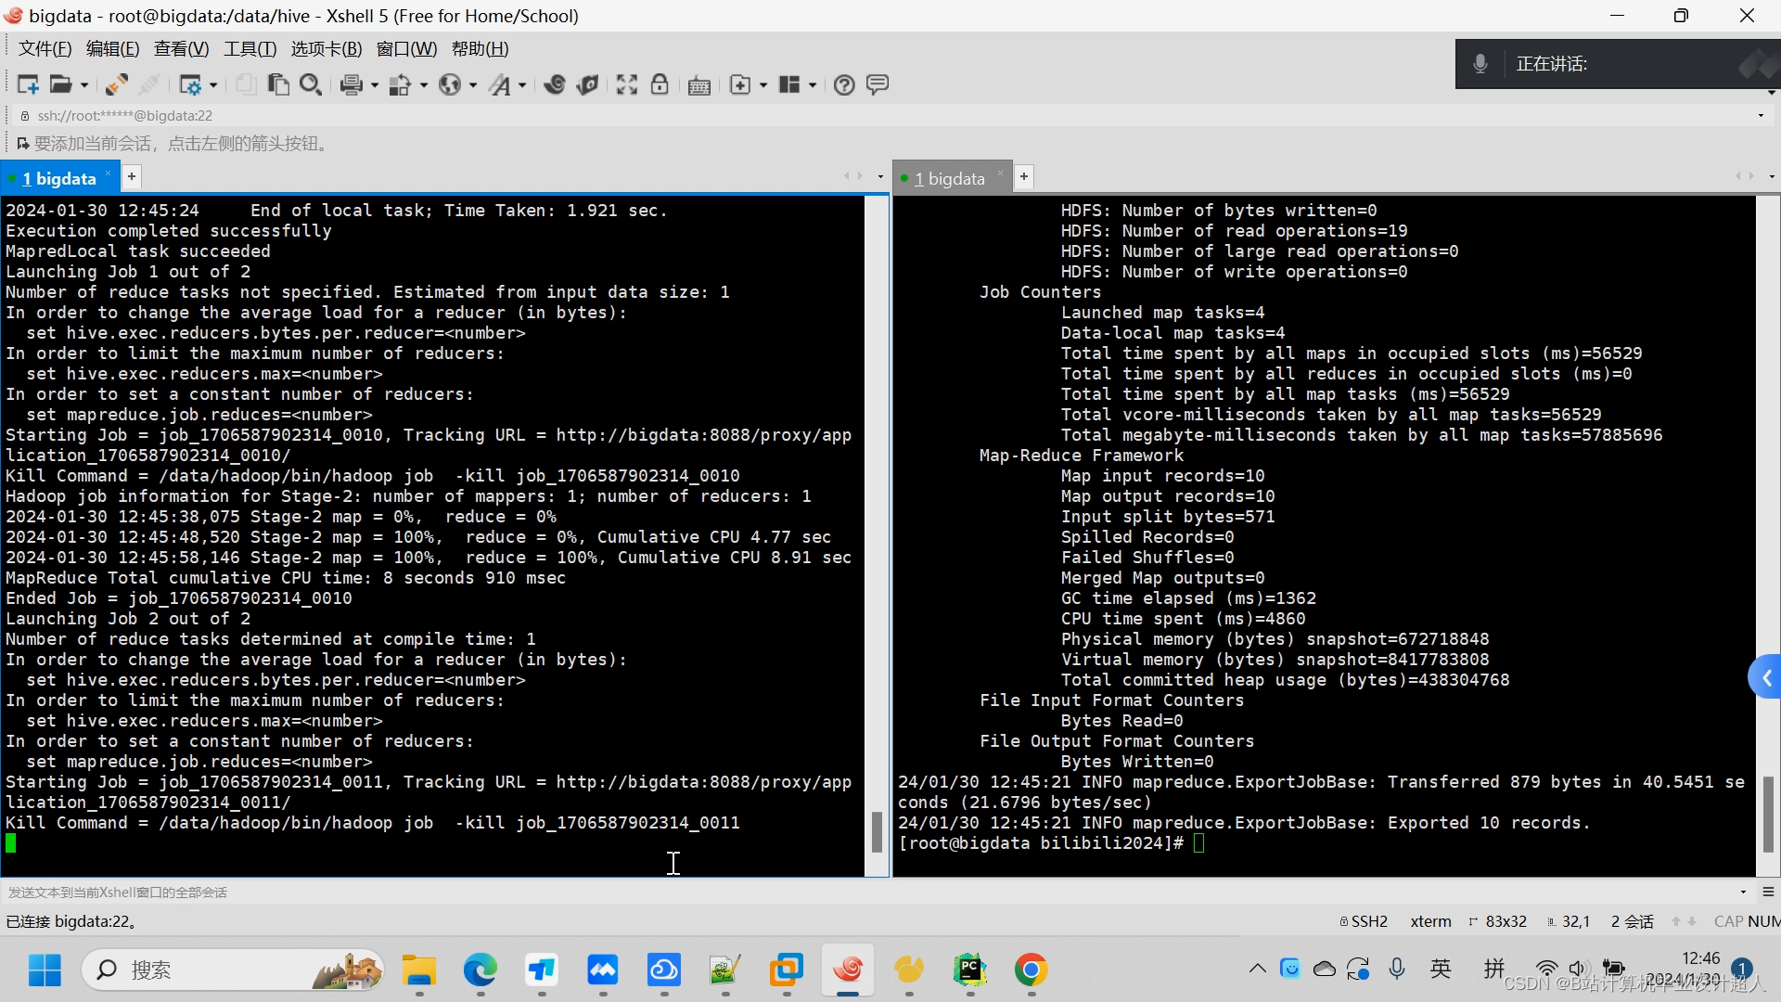Image resolution: width=1781 pixels, height=1002 pixels.
Task: Open the Help question mark icon
Action: coord(843,84)
